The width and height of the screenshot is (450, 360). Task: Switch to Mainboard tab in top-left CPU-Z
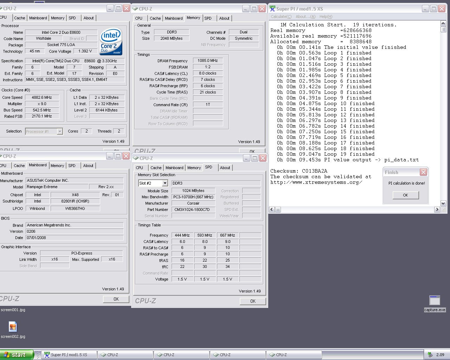38,18
